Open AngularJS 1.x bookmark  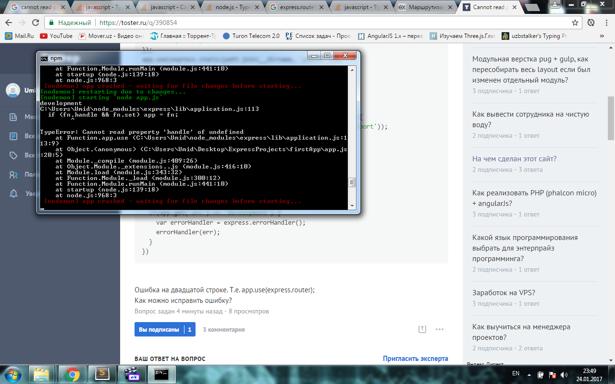pyautogui.click(x=390, y=36)
